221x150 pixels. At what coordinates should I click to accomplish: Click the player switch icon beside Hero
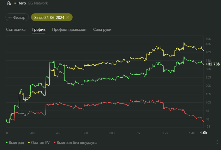[x=9, y=3]
